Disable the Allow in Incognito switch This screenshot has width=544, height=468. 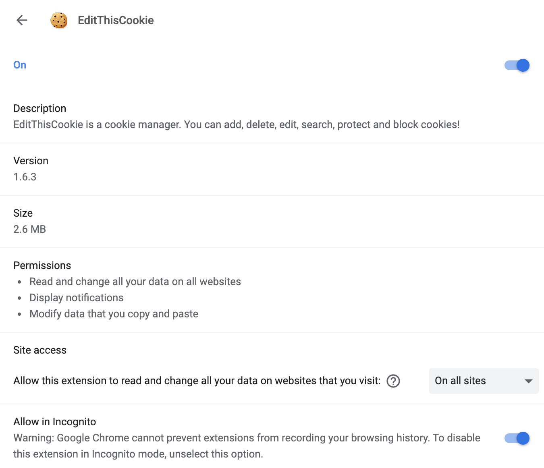pyautogui.click(x=517, y=438)
